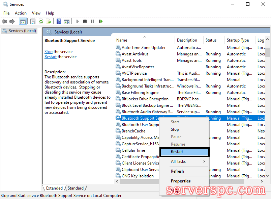271x199 pixels.
Task: Click the Stop the service link
Action: pos(49,52)
